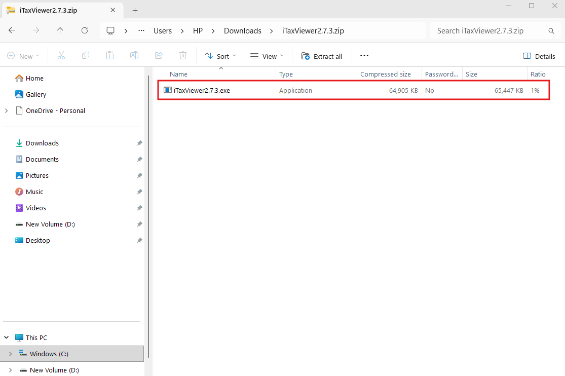565x376 pixels.
Task: Go up one folder level with Up arrow
Action: tap(60, 30)
